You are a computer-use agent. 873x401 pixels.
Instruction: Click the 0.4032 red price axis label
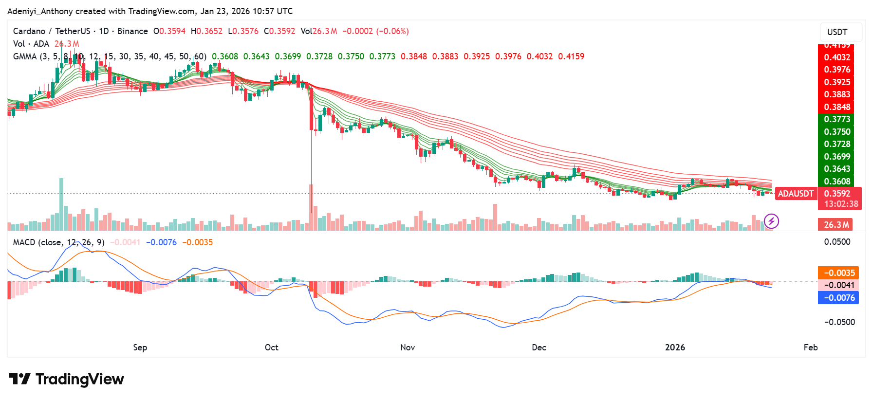tap(837, 57)
